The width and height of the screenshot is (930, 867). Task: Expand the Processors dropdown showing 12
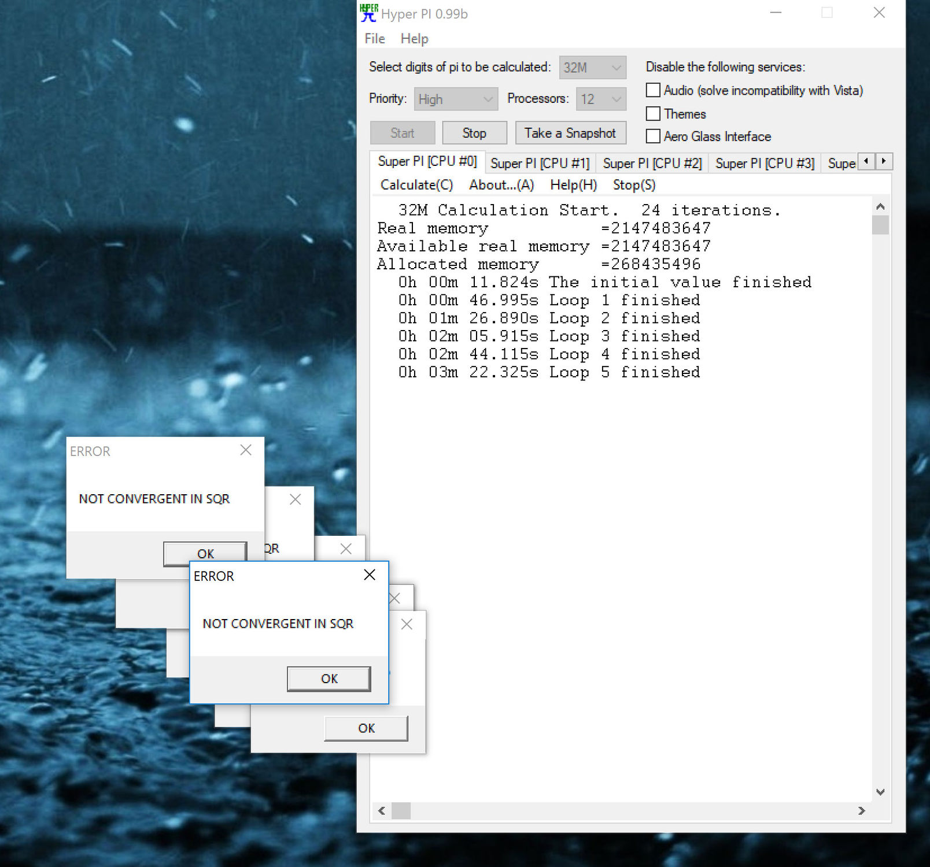[601, 99]
